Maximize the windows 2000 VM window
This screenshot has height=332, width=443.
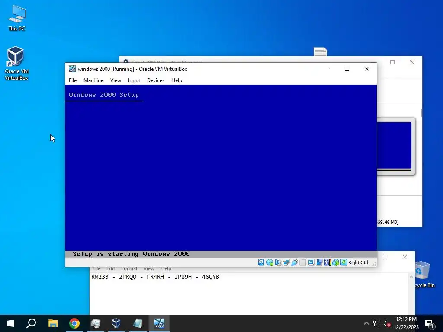(x=347, y=69)
